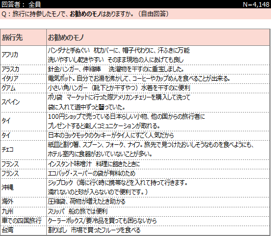Screen dimensions: 271x236
Task: Select the グアム destination cell
Action: pos(23,88)
